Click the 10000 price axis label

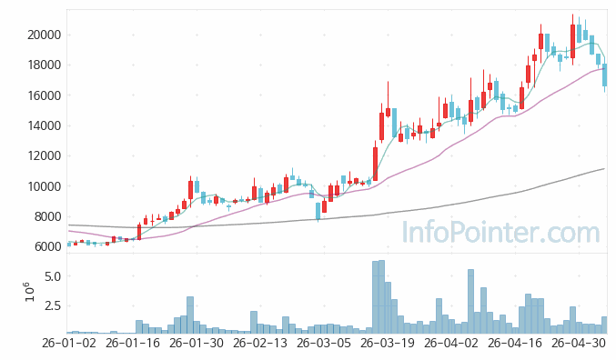coord(44,186)
